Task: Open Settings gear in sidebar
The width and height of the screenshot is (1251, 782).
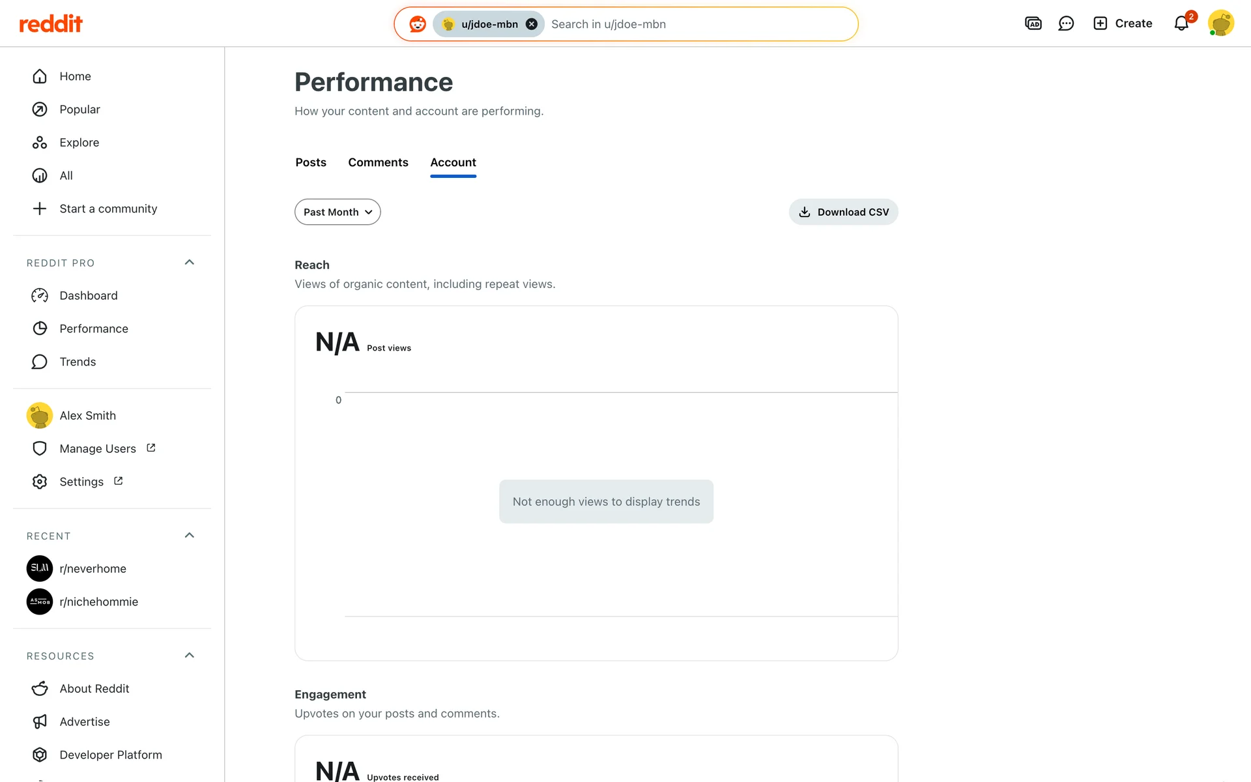Action: coord(81,482)
